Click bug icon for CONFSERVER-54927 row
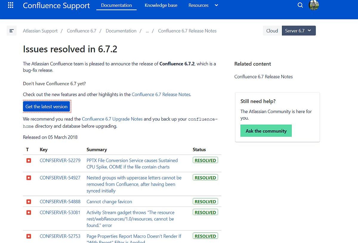358x243 pixels. 29,178
